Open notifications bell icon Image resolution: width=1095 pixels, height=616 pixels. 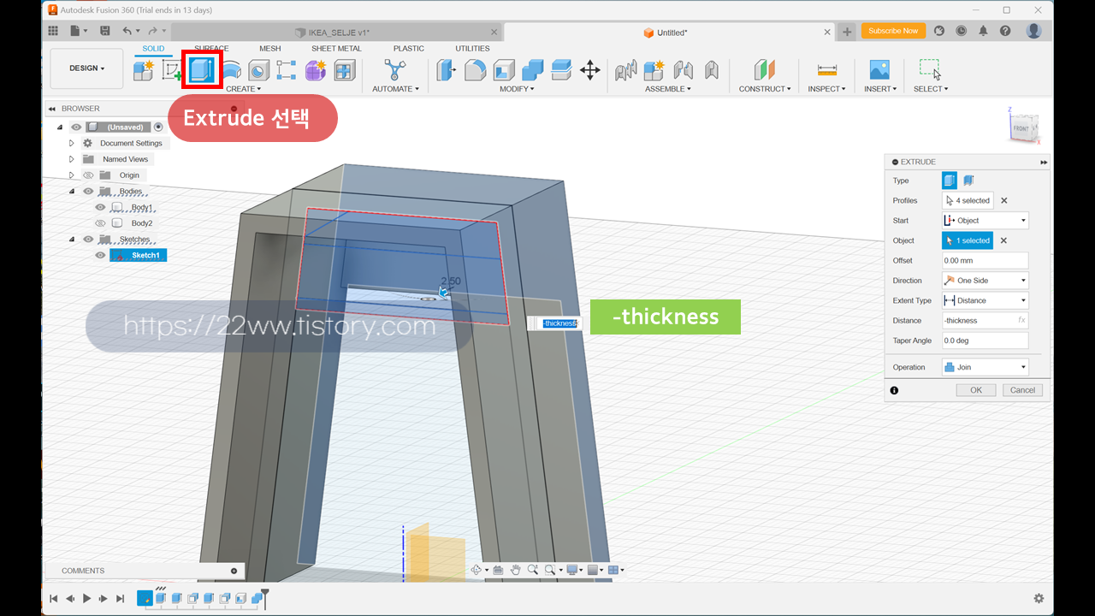point(983,31)
